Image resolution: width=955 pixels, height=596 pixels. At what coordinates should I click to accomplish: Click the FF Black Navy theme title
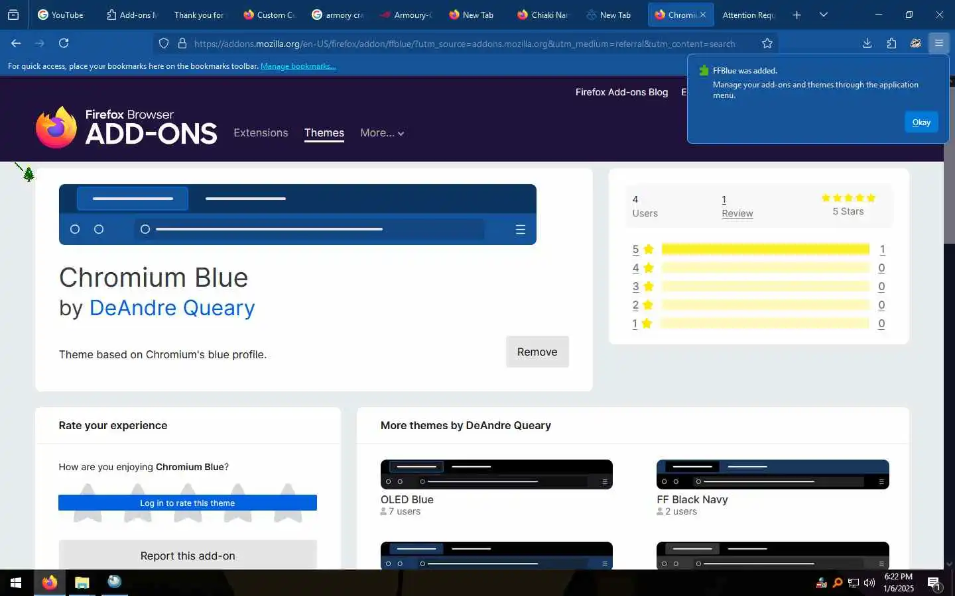[x=692, y=499]
